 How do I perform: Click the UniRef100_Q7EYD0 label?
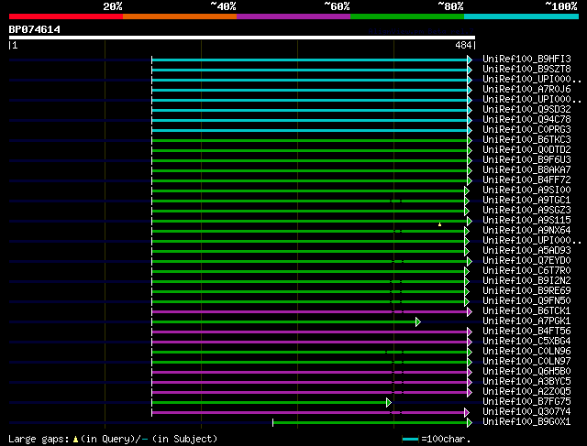pos(526,261)
